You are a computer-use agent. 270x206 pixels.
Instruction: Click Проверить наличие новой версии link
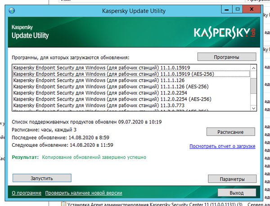click(84, 193)
